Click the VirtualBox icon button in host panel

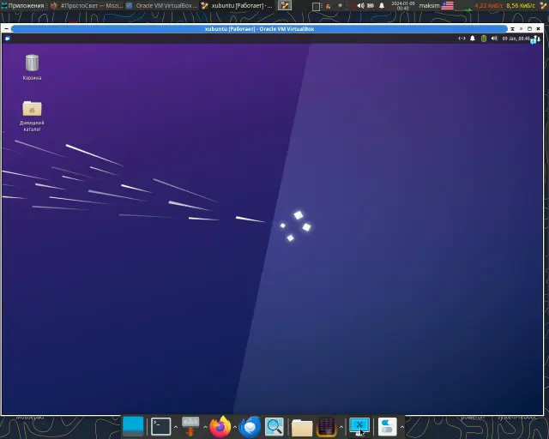(285, 5)
